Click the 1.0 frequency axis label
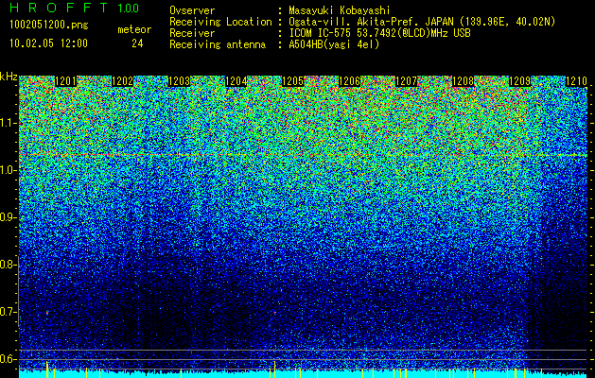Image resolution: width=595 pixels, height=378 pixels. (x=8, y=170)
